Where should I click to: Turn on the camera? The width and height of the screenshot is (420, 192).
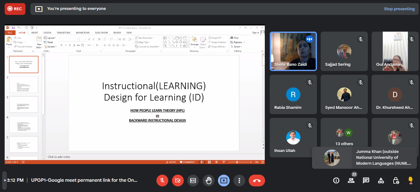coord(178,181)
